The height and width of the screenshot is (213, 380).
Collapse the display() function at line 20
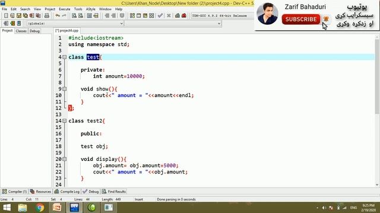[65, 159]
